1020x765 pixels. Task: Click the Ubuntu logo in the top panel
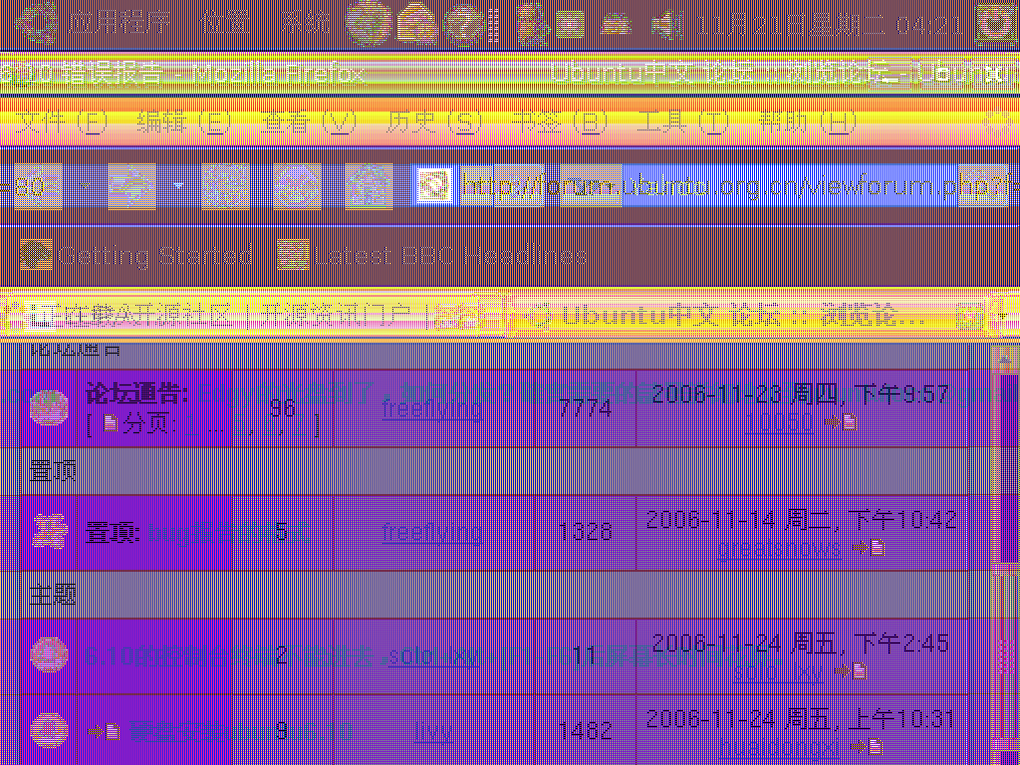pos(38,24)
